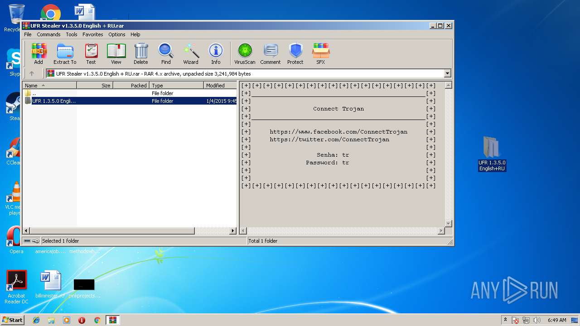Screen dimensions: 580x326
Task: Click 'Total 1 folder' status text
Action: coord(263,241)
